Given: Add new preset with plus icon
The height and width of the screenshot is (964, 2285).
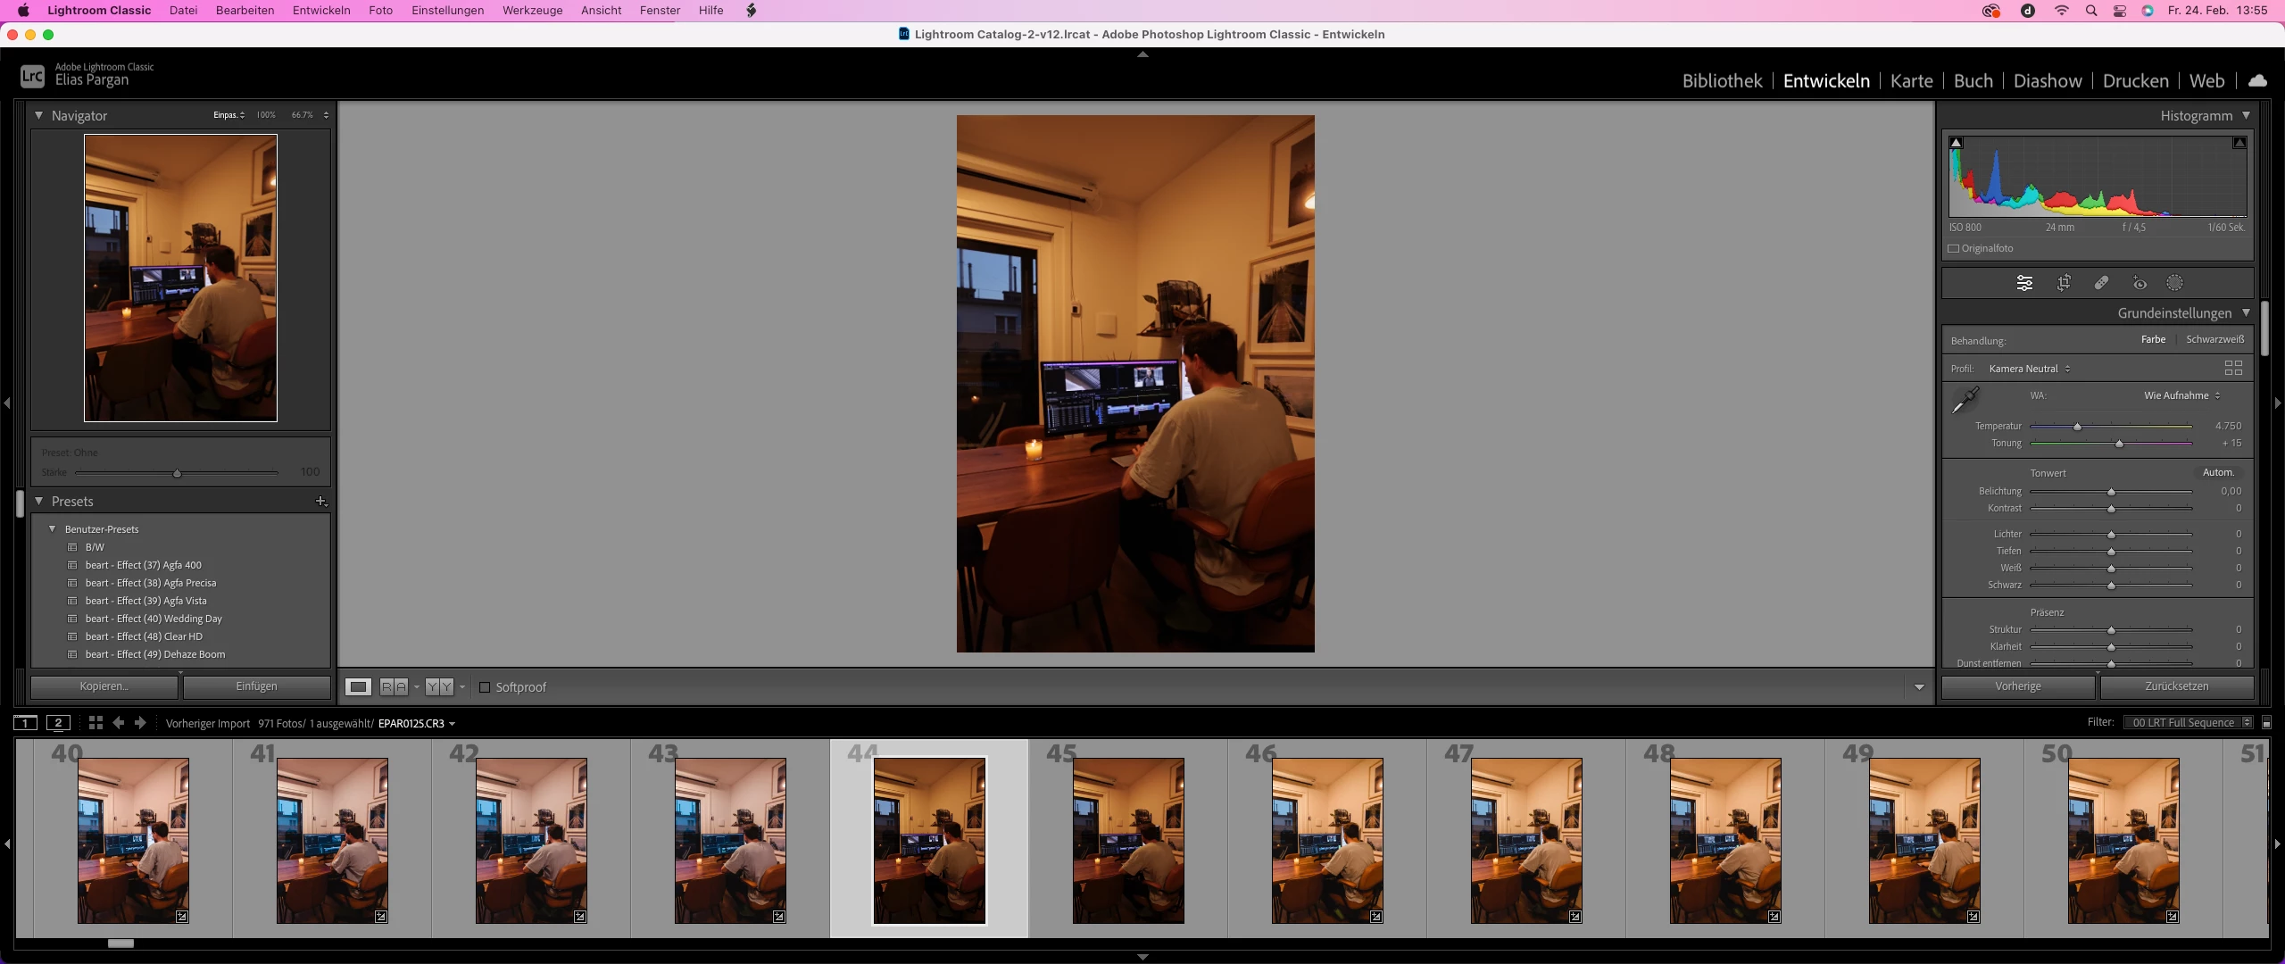Looking at the screenshot, I should pyautogui.click(x=321, y=502).
